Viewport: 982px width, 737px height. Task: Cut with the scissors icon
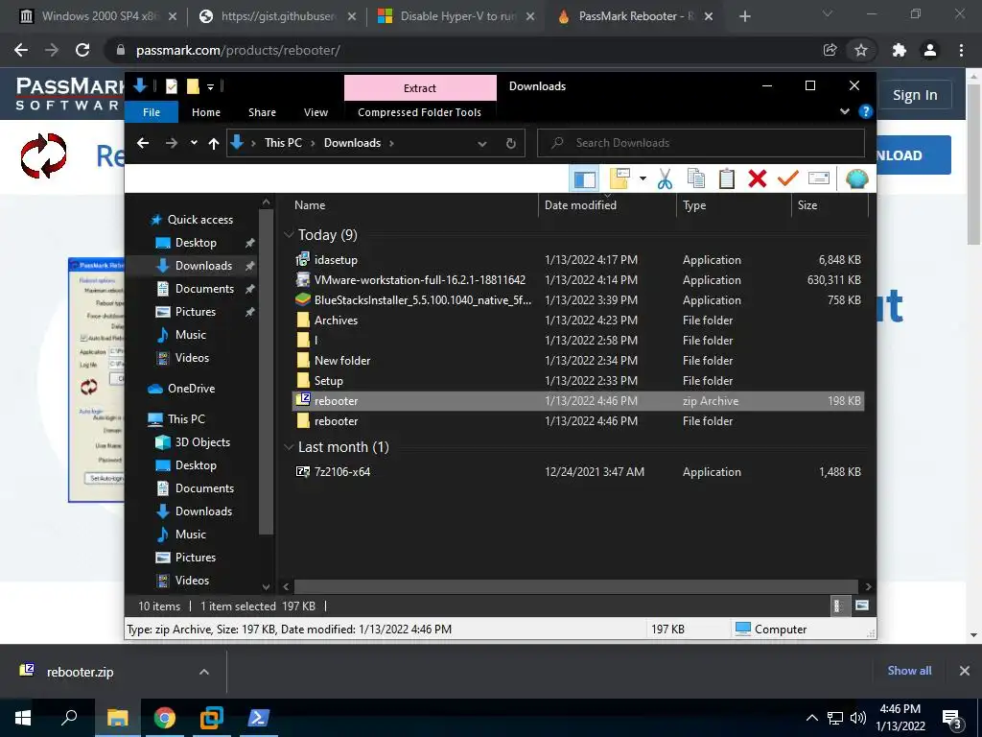pyautogui.click(x=665, y=179)
